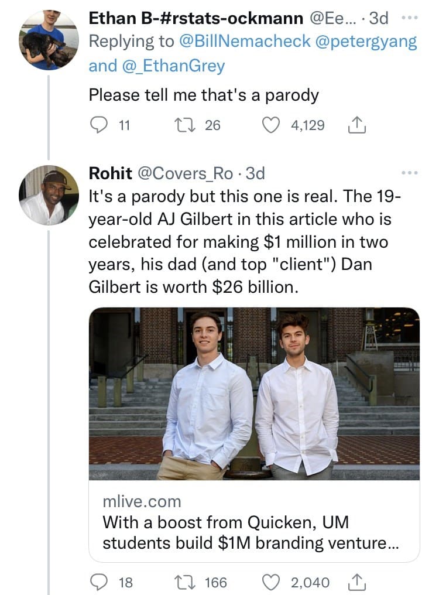View Ethan's profile picture with dog
This screenshot has height=595, width=439.
tap(49, 40)
